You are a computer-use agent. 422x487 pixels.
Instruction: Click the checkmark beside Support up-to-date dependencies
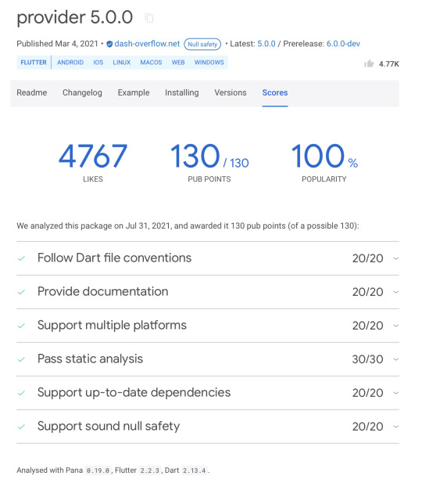click(21, 393)
